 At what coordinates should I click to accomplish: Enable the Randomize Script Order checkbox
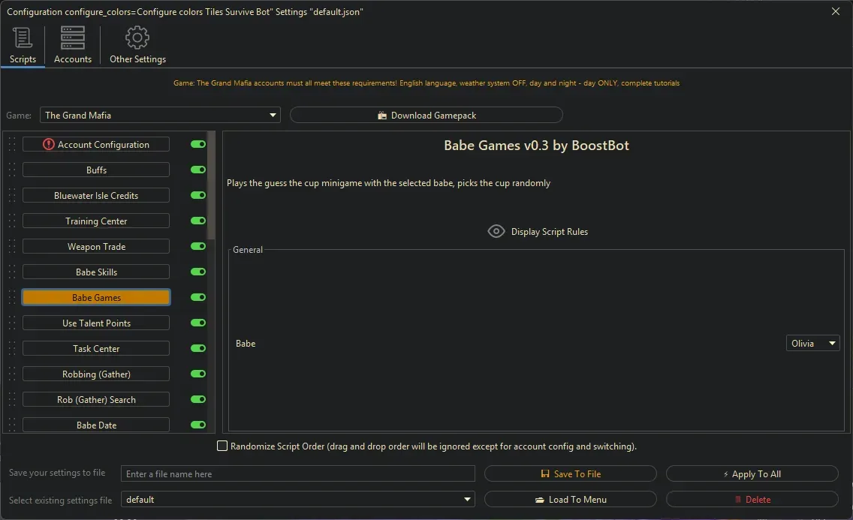222,446
